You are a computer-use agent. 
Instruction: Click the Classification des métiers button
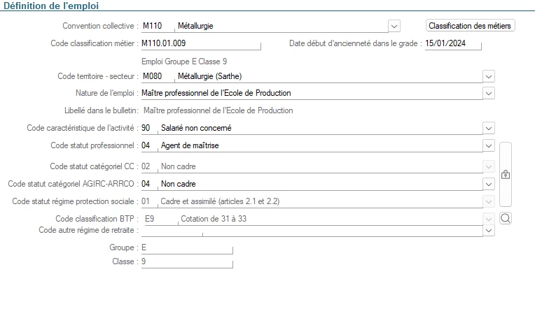471,26
